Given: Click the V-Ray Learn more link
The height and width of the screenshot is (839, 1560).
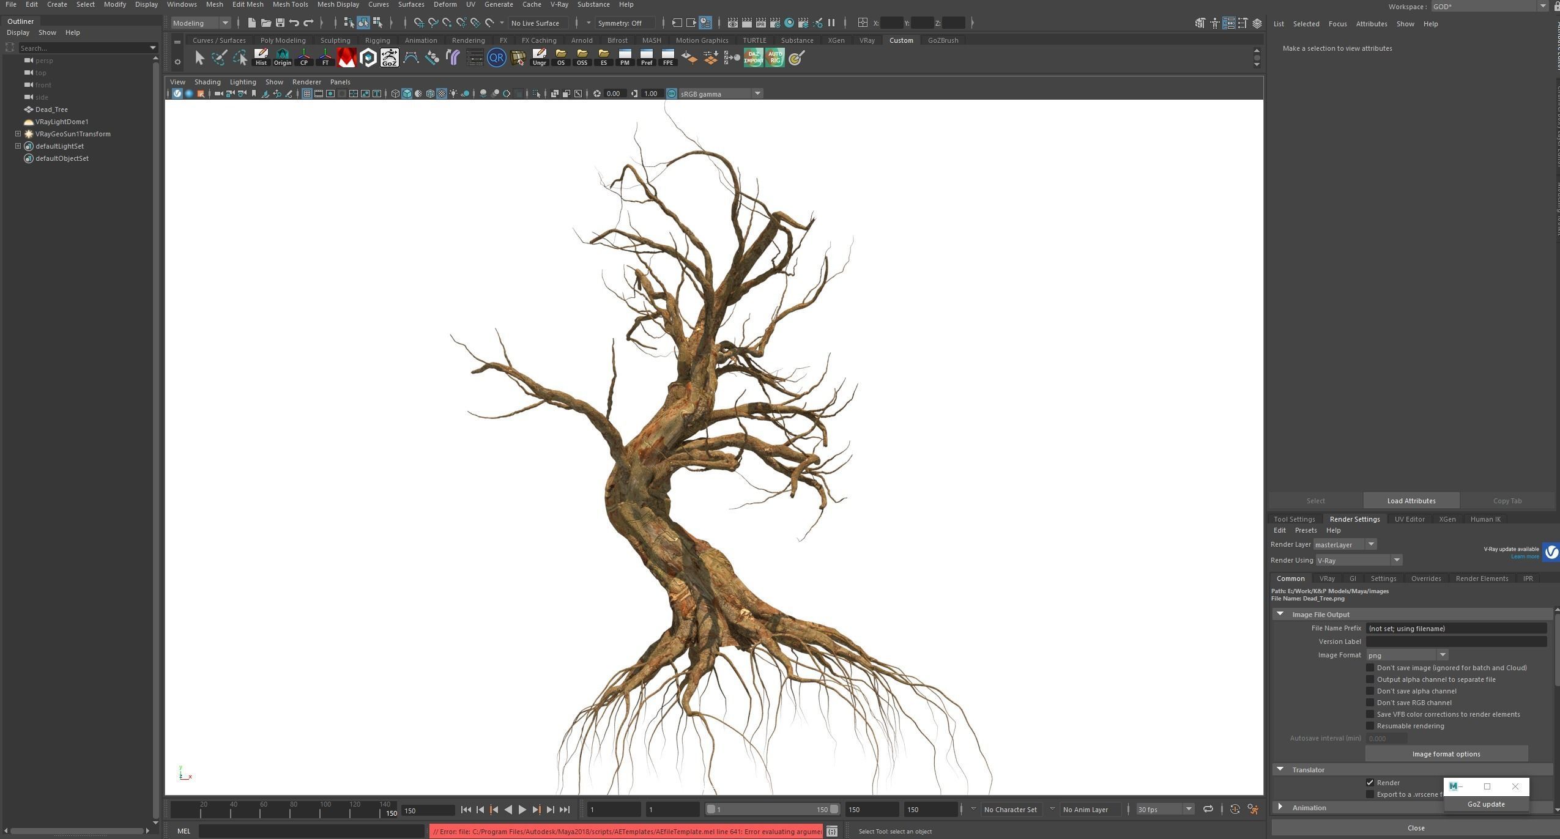Looking at the screenshot, I should [x=1525, y=556].
